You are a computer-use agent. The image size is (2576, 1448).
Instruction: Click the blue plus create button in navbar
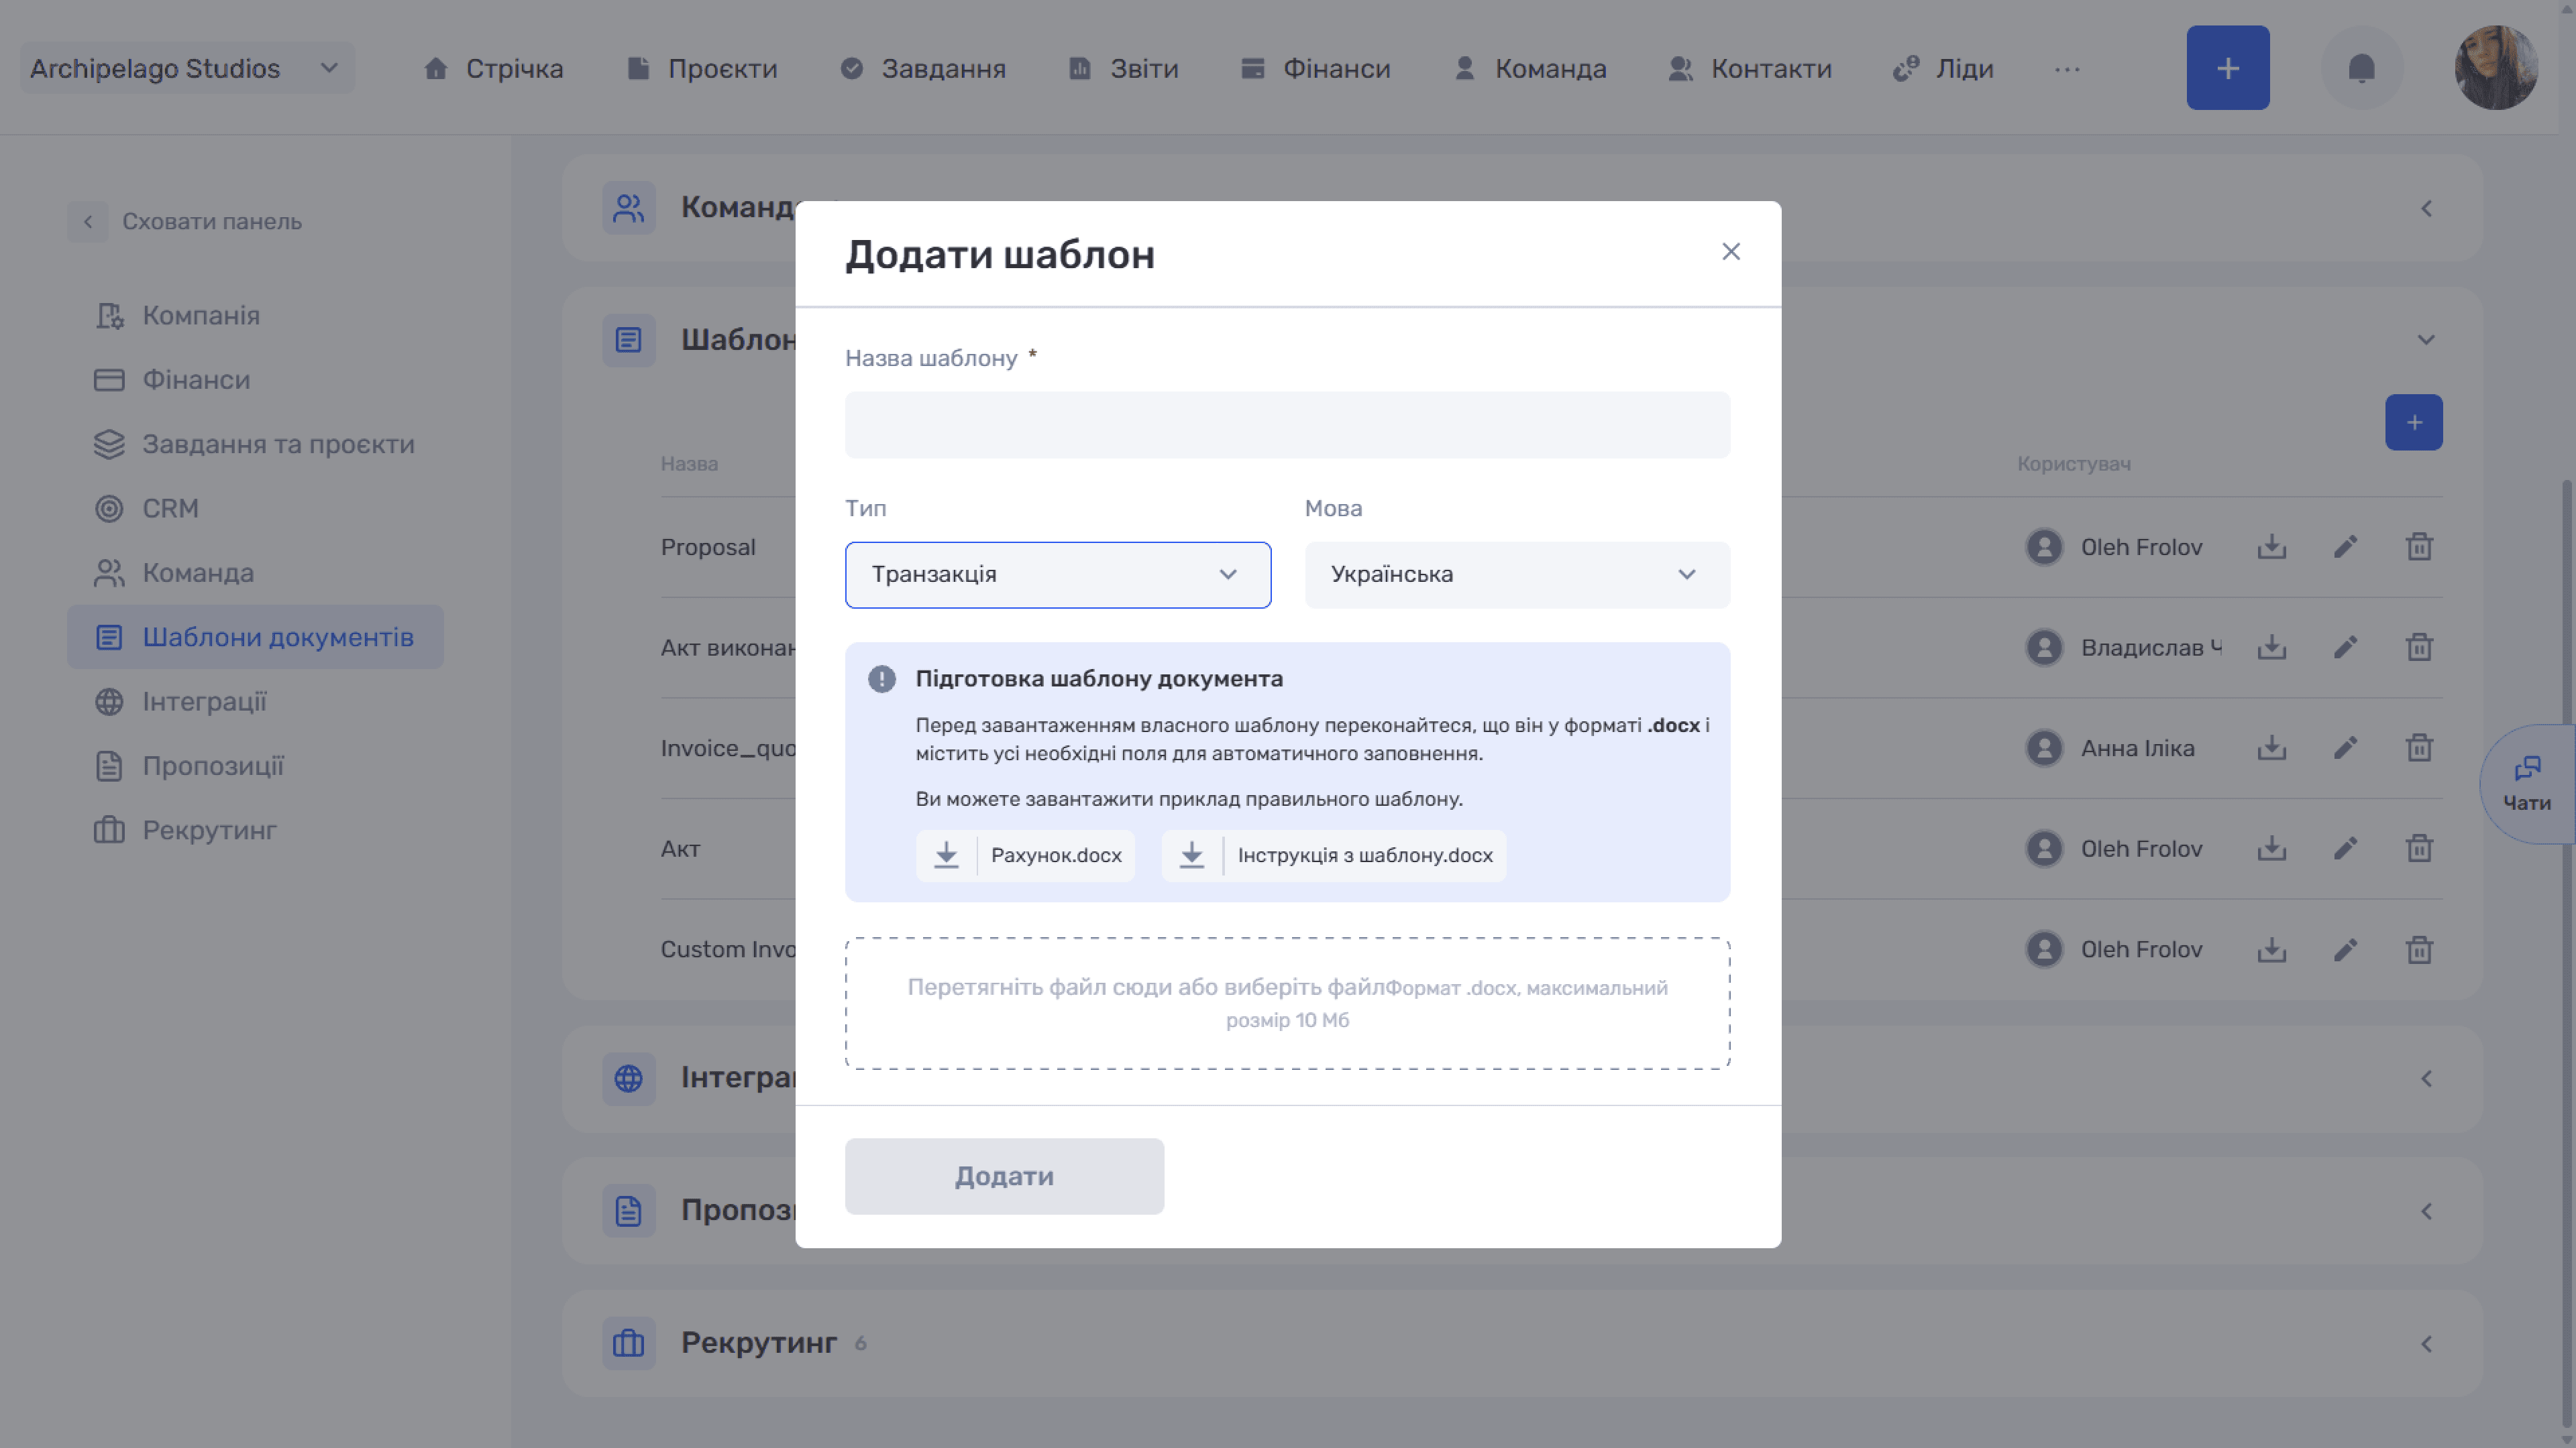pos(2228,68)
